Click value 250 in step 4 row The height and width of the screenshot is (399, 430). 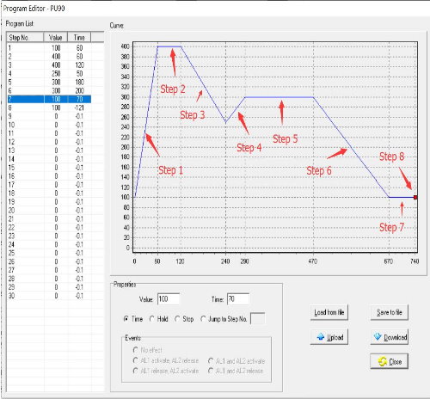pos(56,74)
